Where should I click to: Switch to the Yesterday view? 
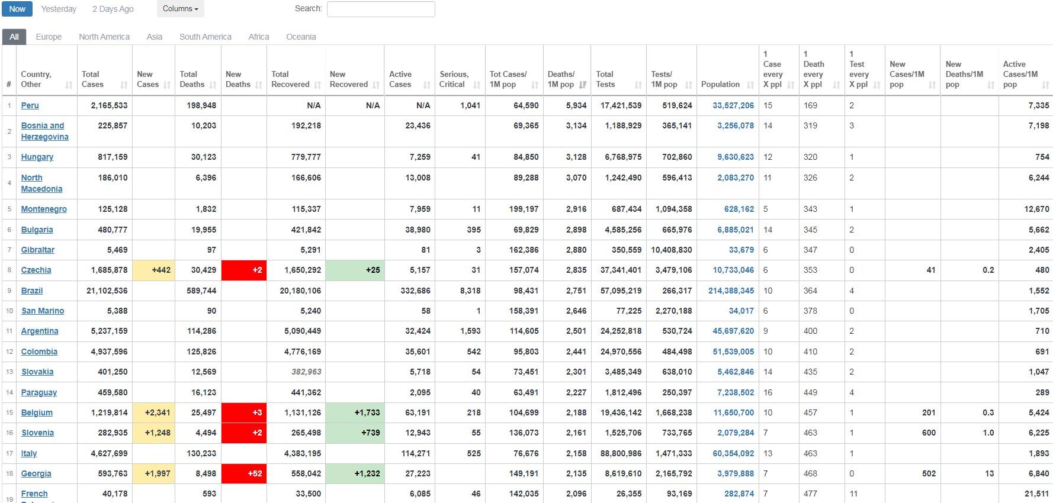(x=59, y=9)
